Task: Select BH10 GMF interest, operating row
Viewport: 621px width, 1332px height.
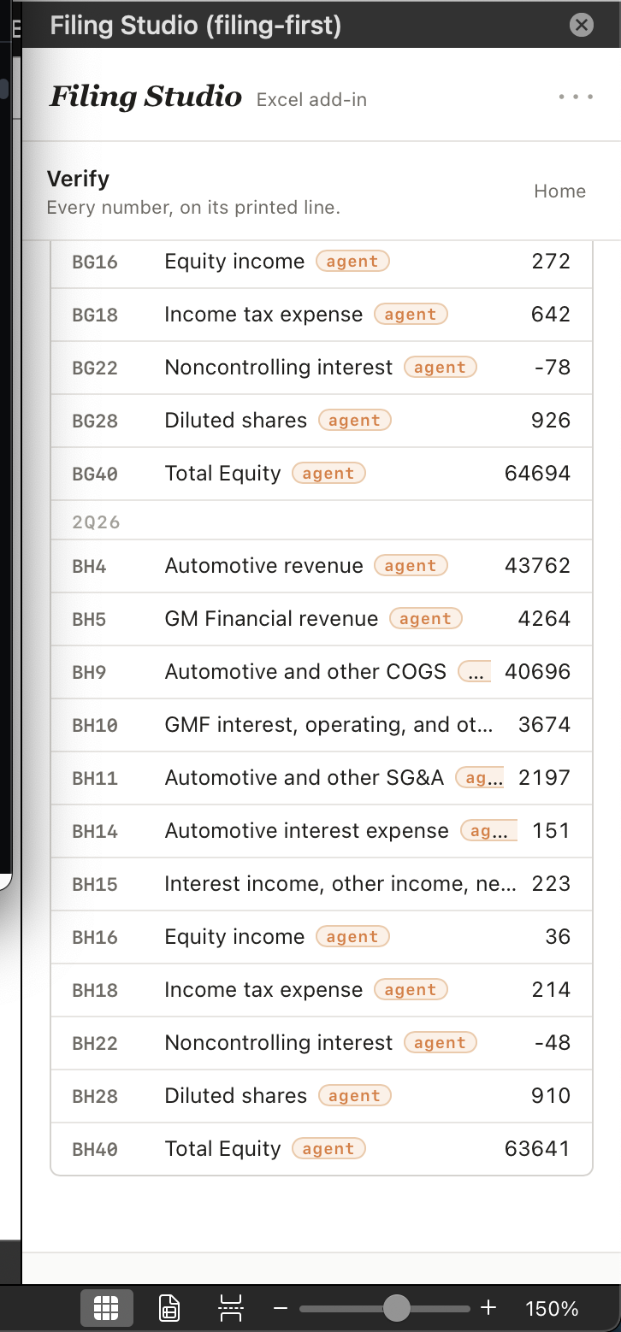Action: point(322,725)
